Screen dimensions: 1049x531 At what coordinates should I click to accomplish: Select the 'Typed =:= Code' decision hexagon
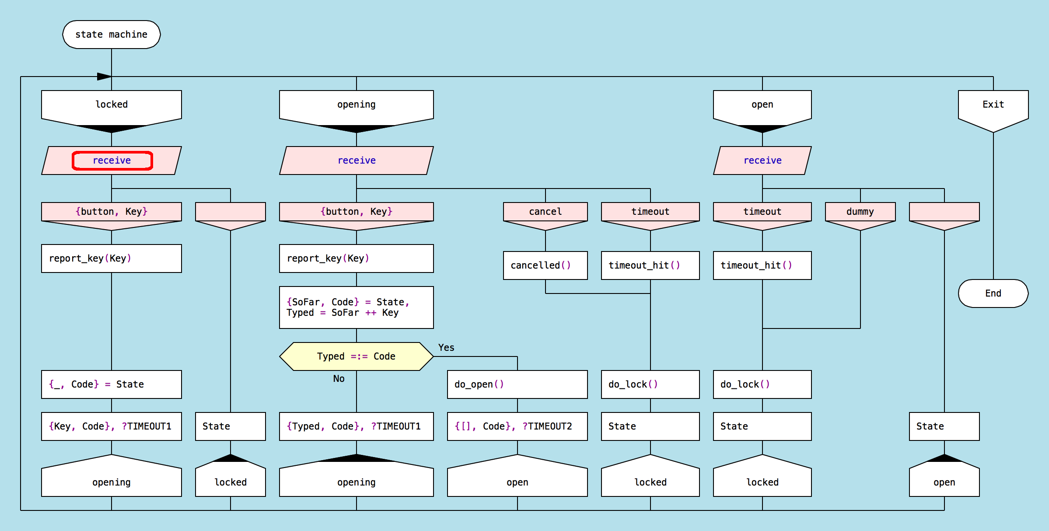[356, 356]
